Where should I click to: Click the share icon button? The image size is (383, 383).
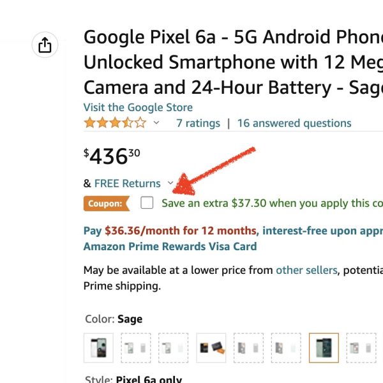pos(45,45)
